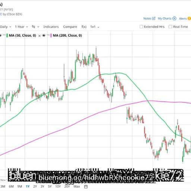This screenshot has width=191, height=191.
Task: Switch to the 3Y time range
Action: coord(43,187)
